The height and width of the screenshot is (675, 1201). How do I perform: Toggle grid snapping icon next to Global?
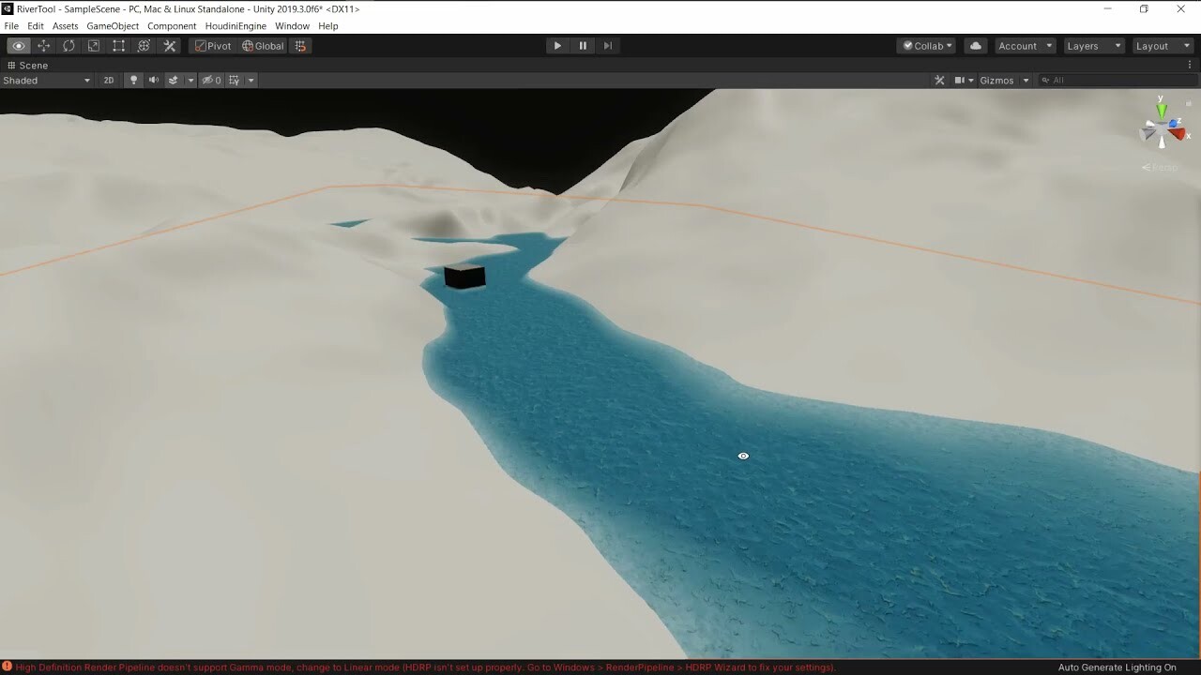pos(300,45)
